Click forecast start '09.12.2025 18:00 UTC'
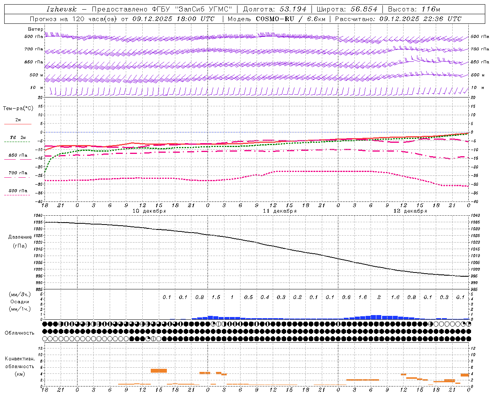Viewport: 491px width, 393px height. click(x=173, y=19)
